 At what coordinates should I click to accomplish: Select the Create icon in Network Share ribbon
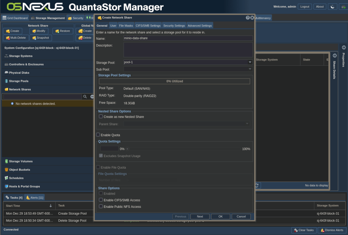pyautogui.click(x=12, y=31)
